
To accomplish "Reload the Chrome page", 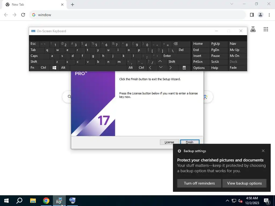I will 23,15.
